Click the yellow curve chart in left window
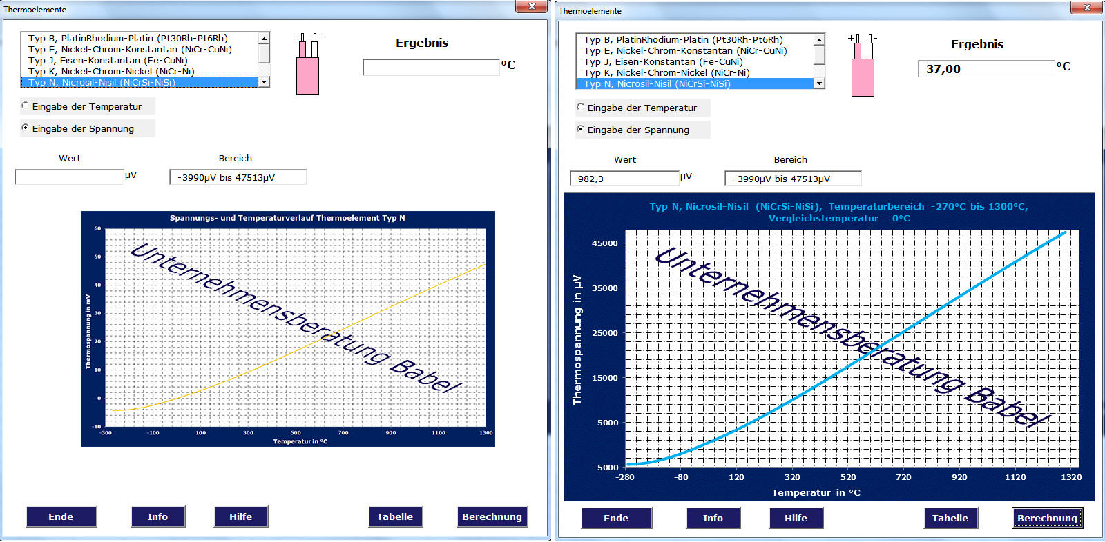 pos(288,329)
